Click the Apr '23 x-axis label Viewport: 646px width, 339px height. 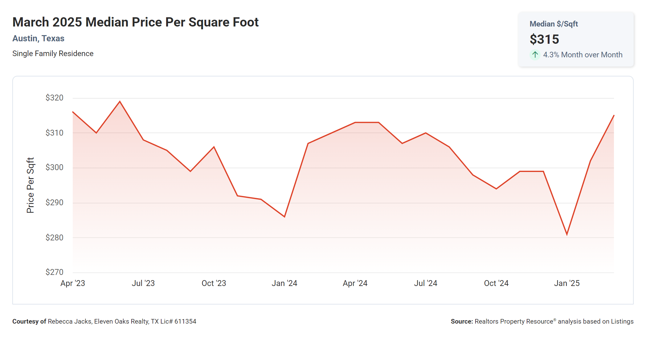pos(73,283)
